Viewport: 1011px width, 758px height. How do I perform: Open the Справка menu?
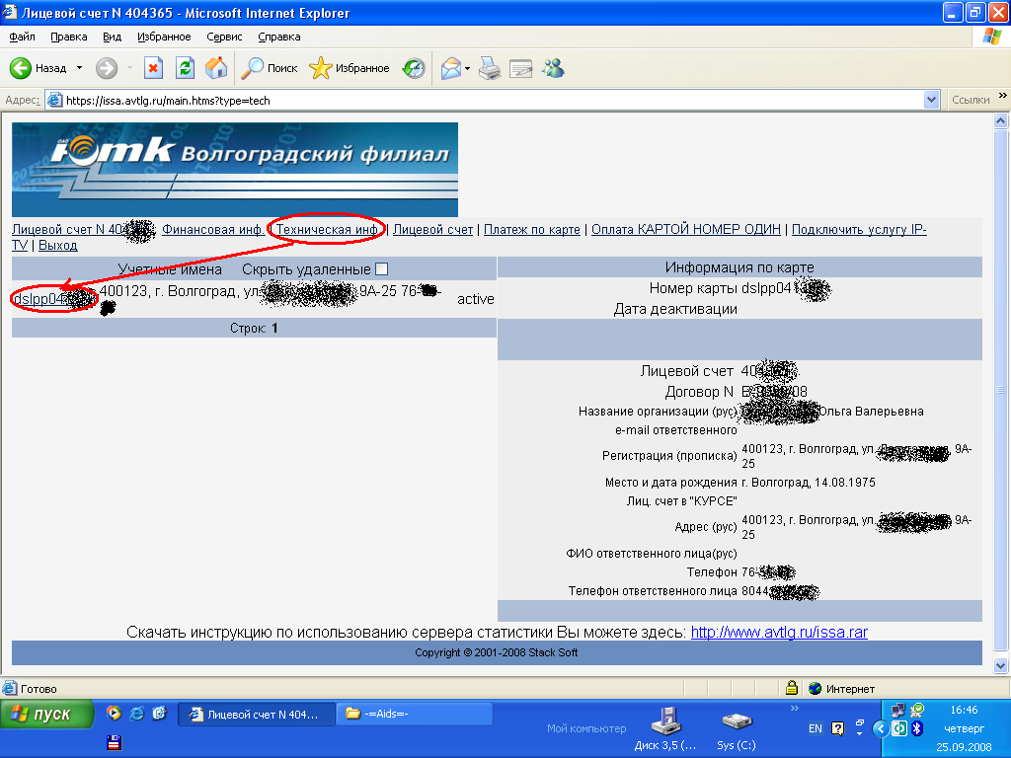(279, 37)
